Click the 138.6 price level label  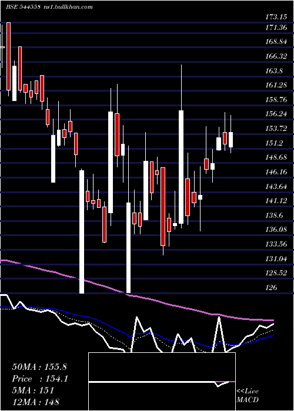tap(275, 215)
